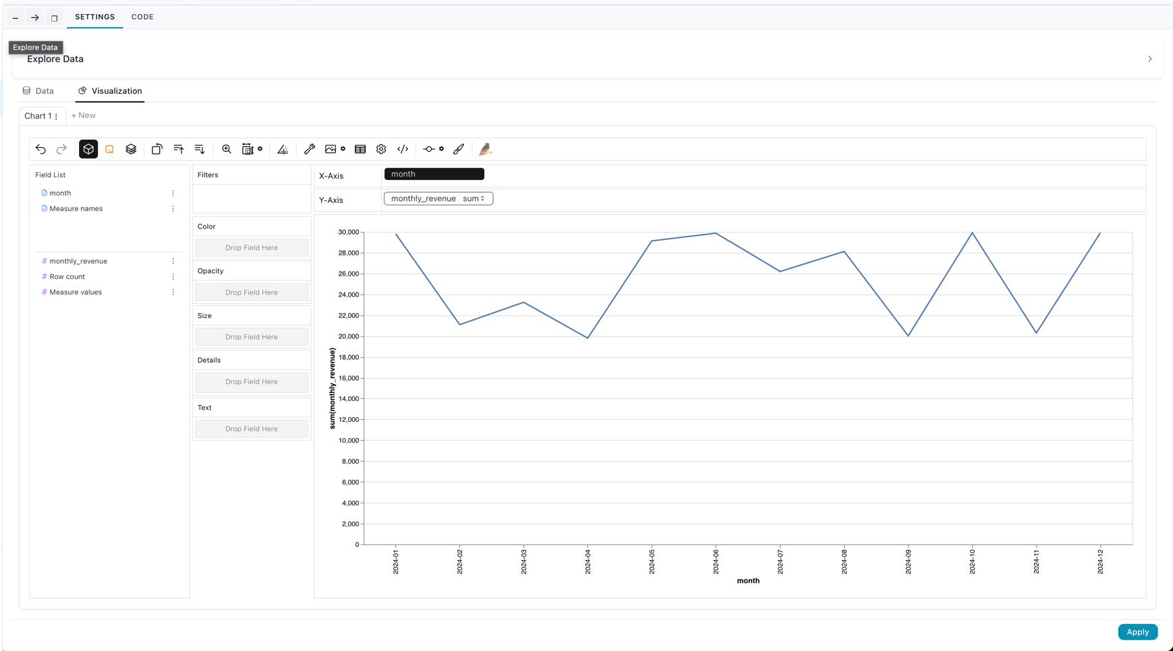The width and height of the screenshot is (1173, 651).
Task: Select the painter brush tool
Action: [x=459, y=149]
